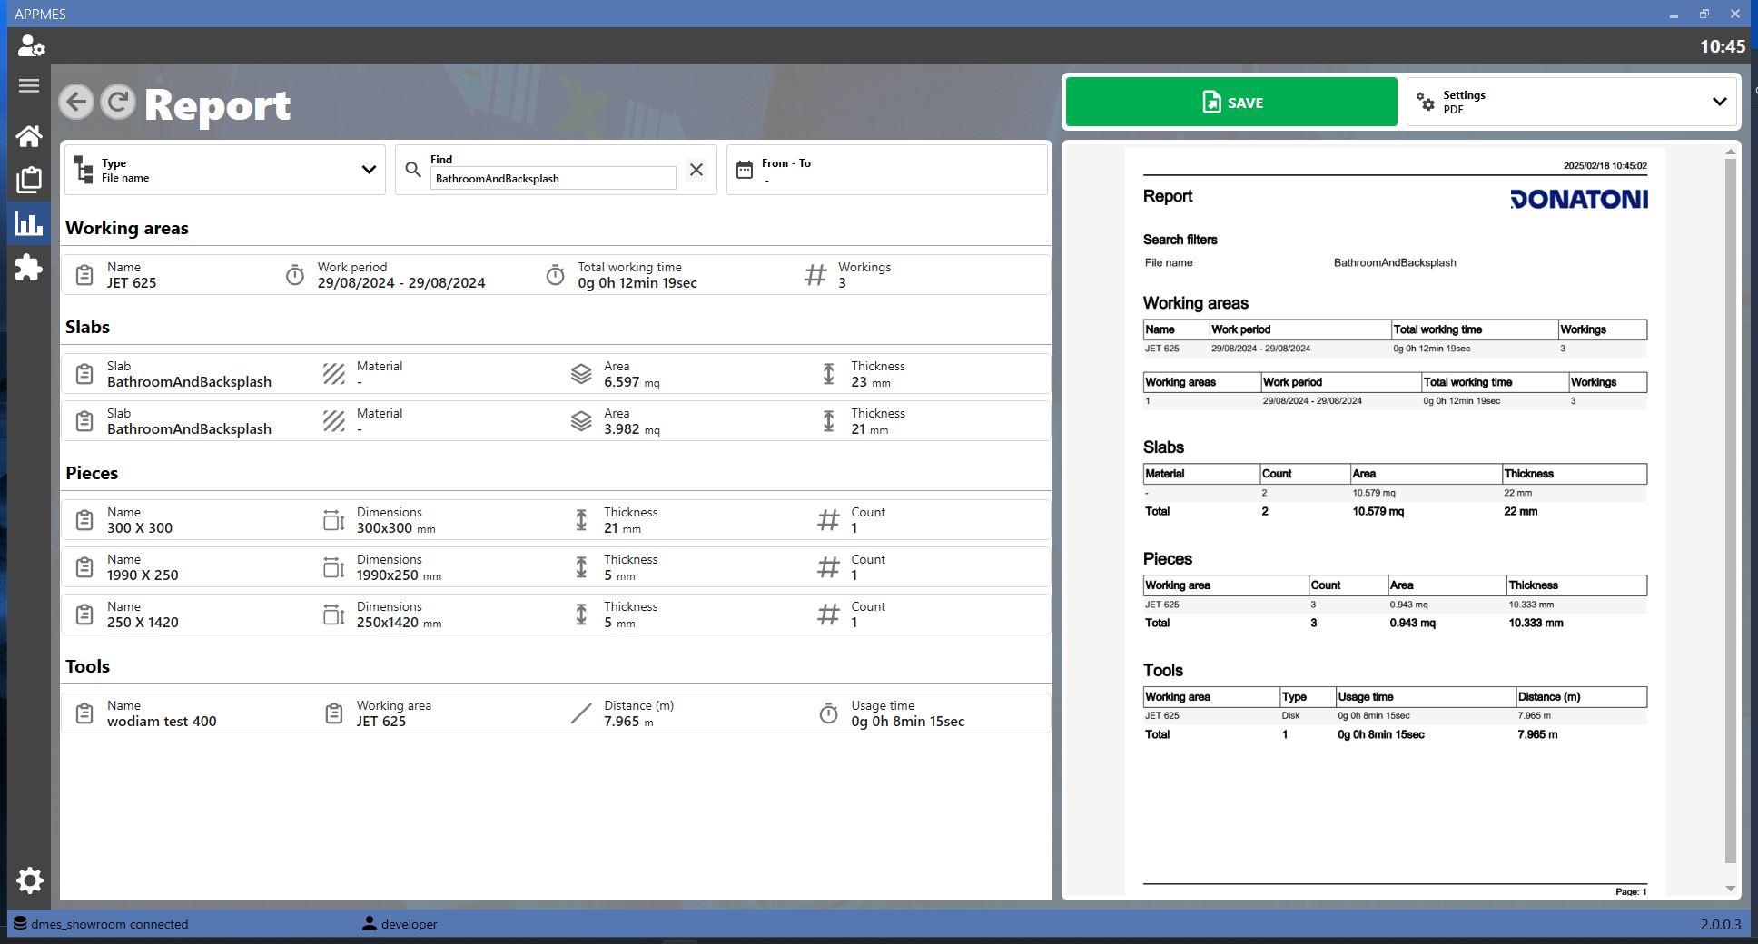This screenshot has height=944, width=1758.
Task: Go to the Home page icon
Action: point(29,136)
